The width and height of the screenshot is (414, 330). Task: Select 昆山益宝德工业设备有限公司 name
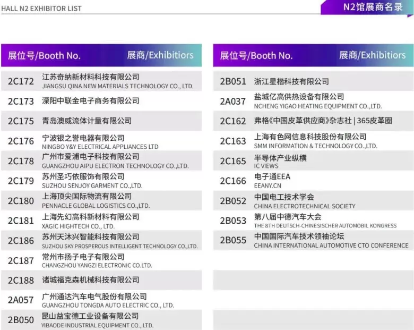point(90,316)
